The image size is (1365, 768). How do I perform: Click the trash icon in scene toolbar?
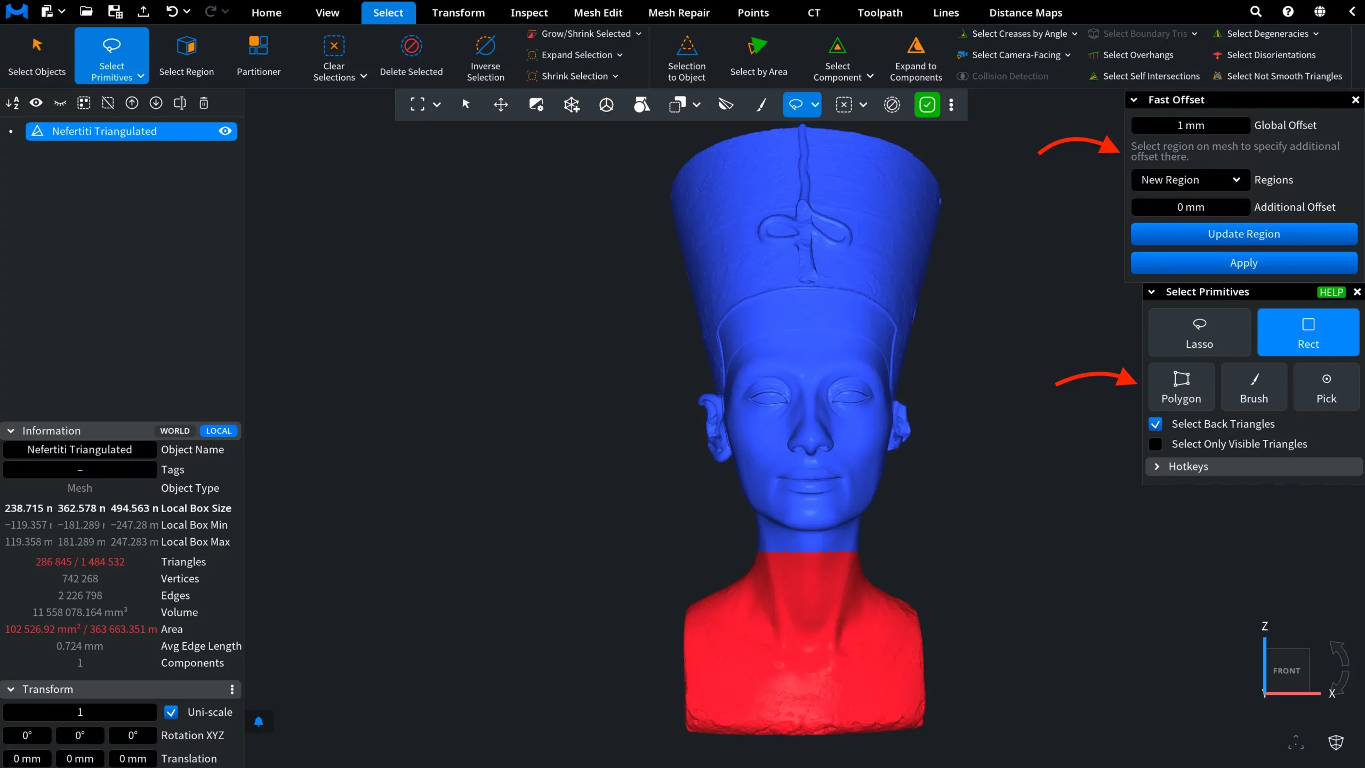click(x=204, y=103)
